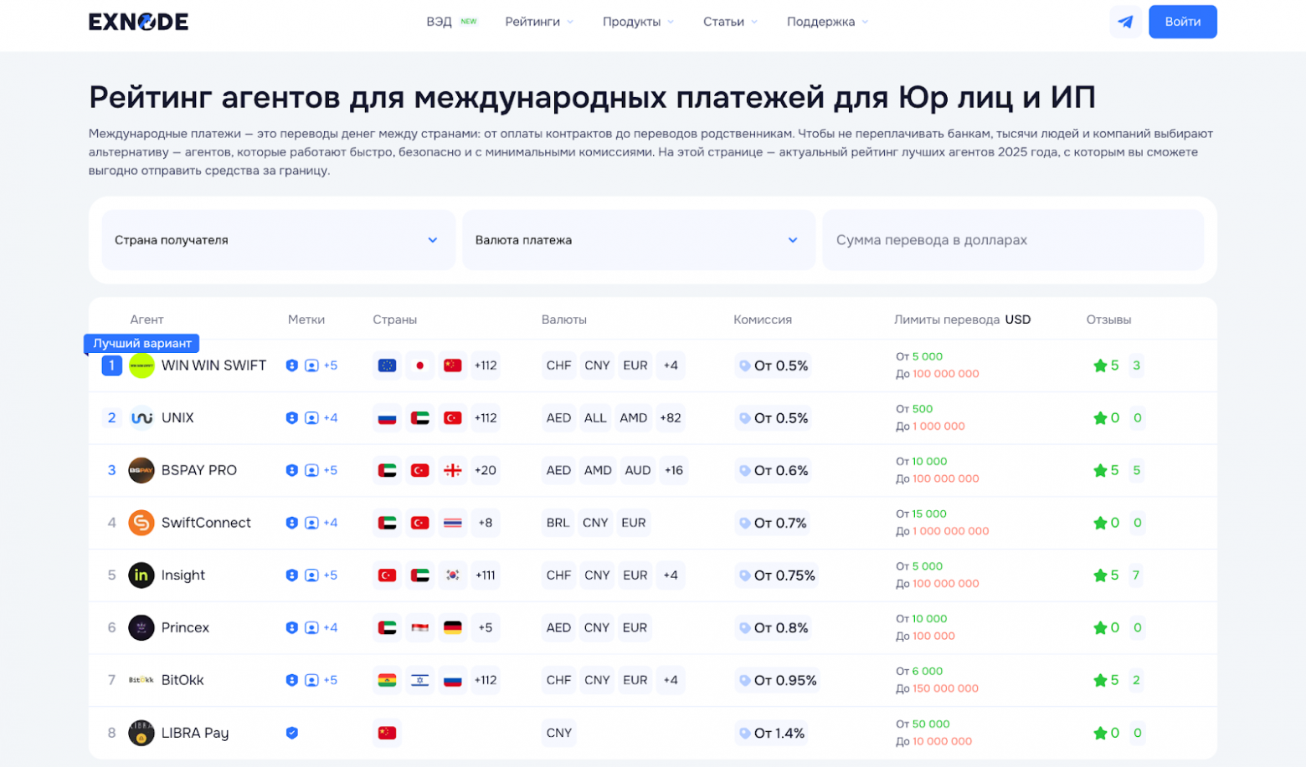
Task: Click the person badge in UNIX row
Action: point(311,418)
